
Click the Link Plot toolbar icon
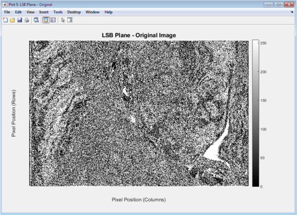36,20
